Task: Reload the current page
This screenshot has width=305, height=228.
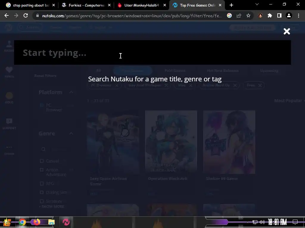Action: pos(26,15)
